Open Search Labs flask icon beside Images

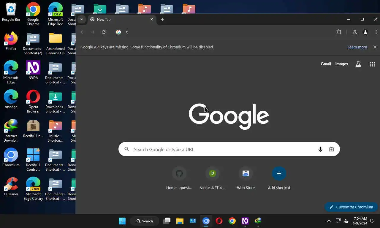pos(358,64)
